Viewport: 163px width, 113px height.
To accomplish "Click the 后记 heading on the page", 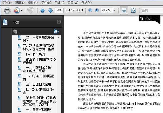I will (x=145, y=18).
